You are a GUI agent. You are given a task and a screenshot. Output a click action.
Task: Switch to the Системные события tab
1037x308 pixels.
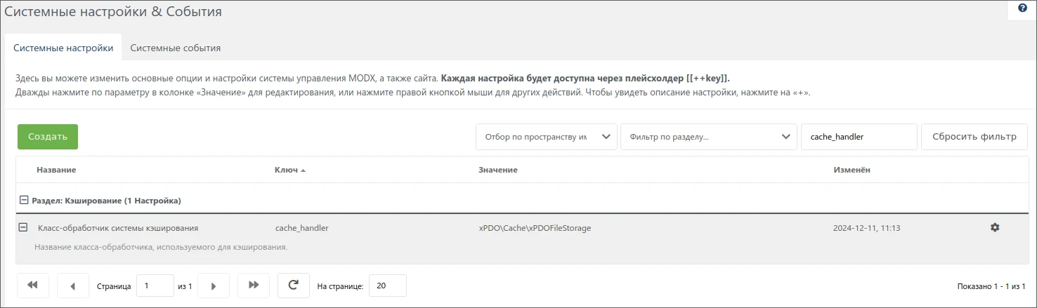point(176,48)
